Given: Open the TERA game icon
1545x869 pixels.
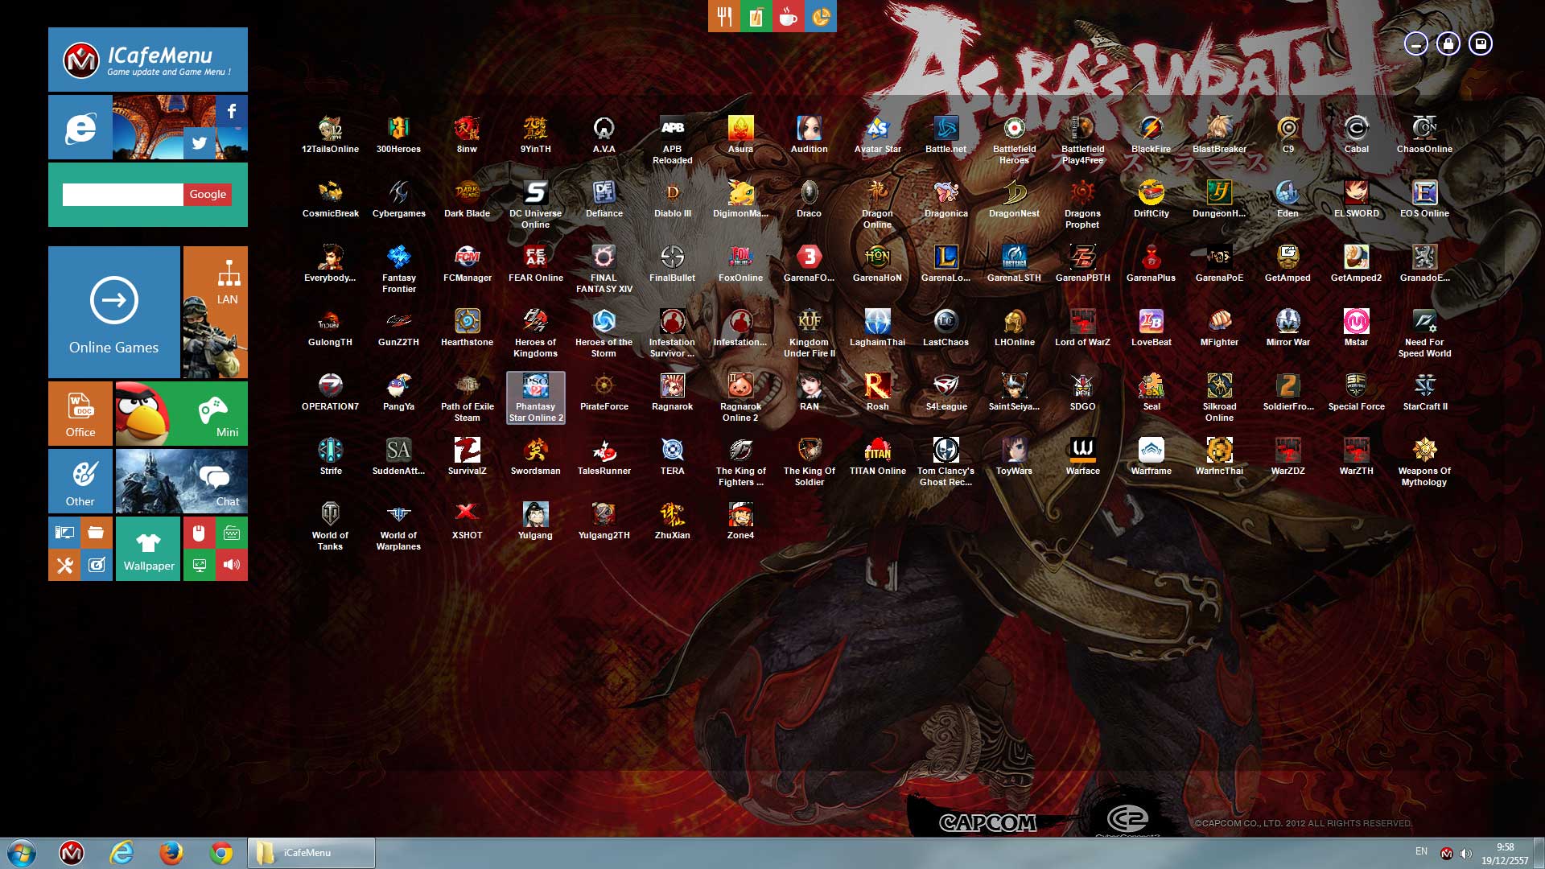Looking at the screenshot, I should (x=672, y=456).
